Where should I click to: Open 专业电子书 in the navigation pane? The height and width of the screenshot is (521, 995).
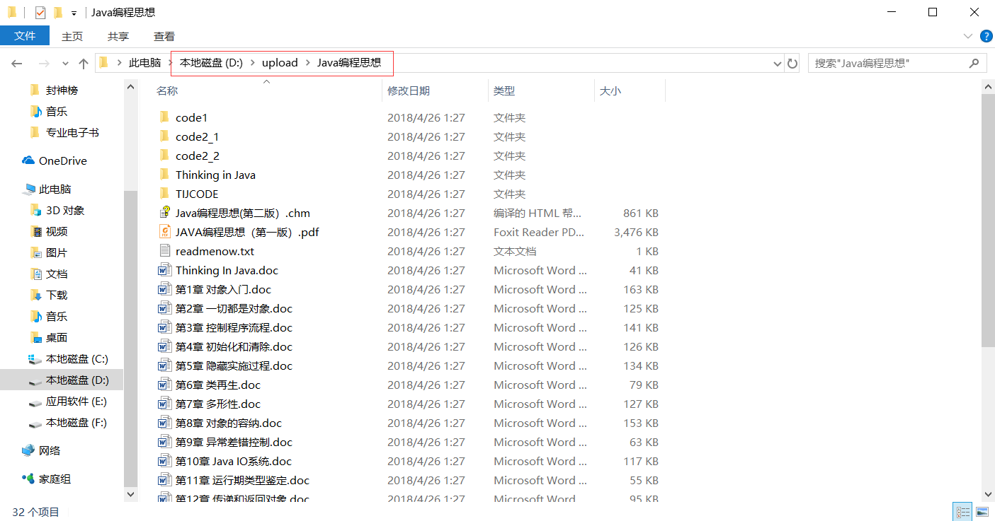(x=72, y=132)
